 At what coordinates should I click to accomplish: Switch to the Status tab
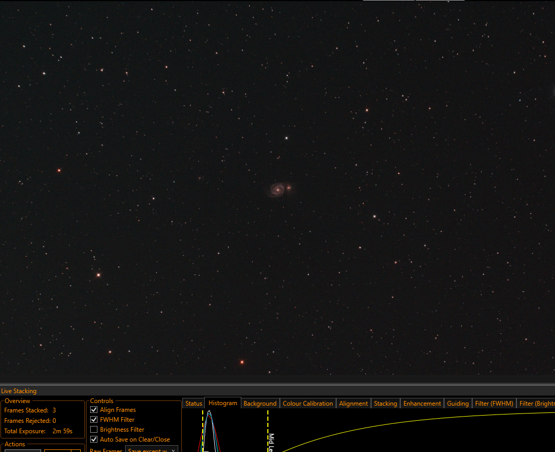[x=194, y=403]
